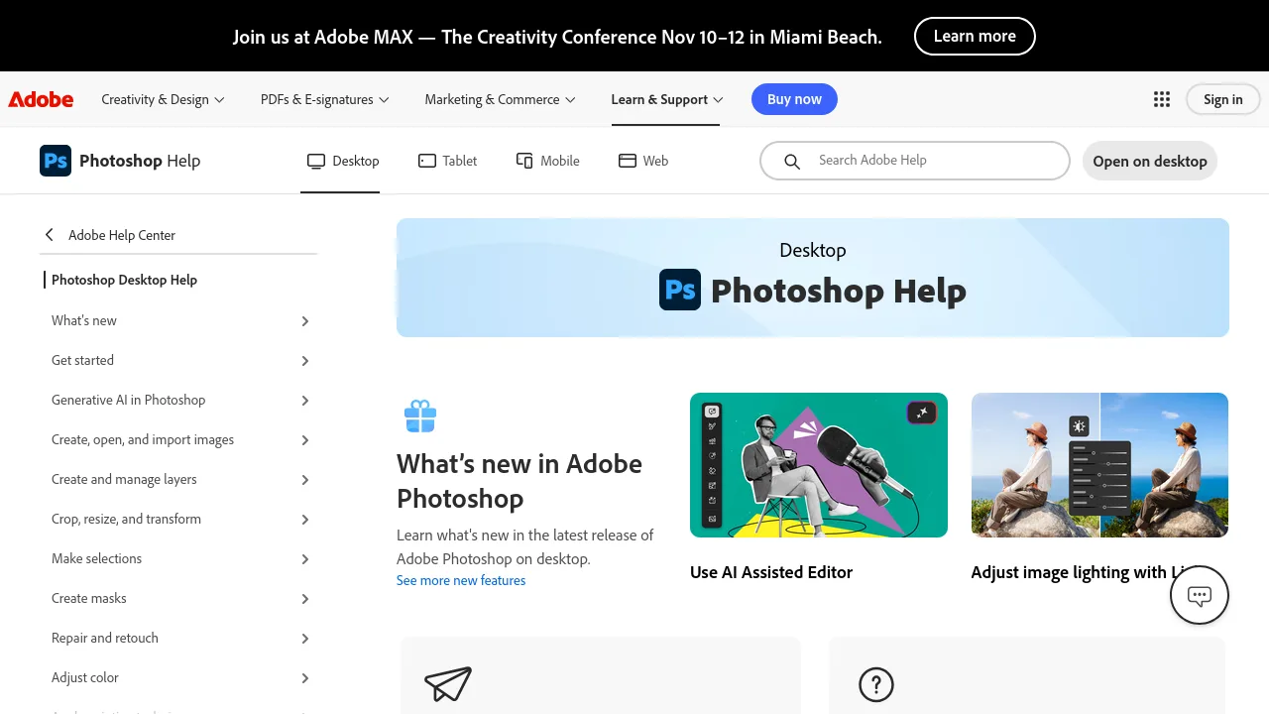Open the Get started sidebar item
Screen dimensions: 1269x714
pos(82,360)
